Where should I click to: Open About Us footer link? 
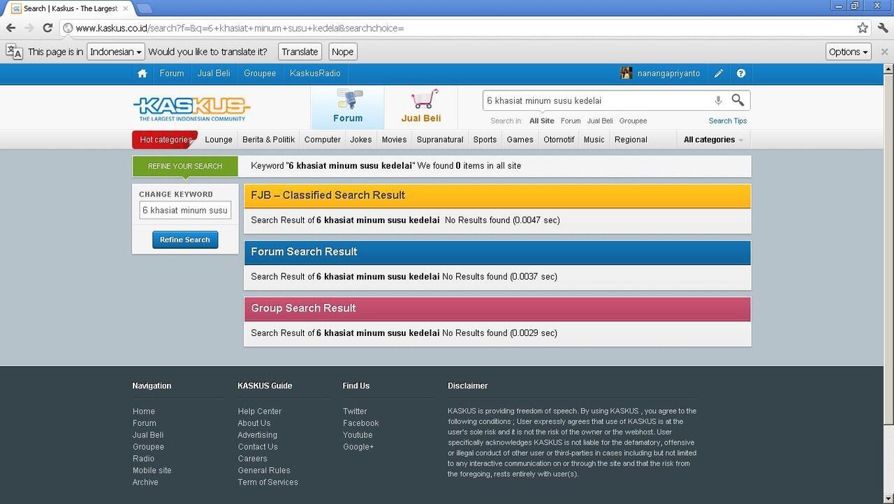point(254,423)
